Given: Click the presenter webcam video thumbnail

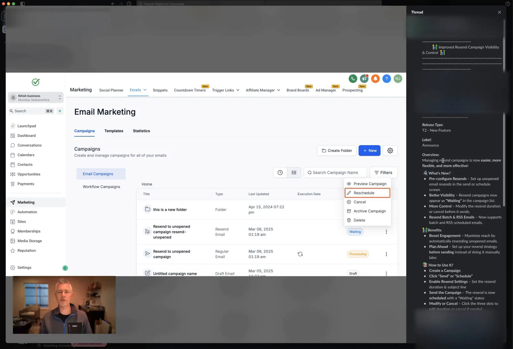Looking at the screenshot, I should [64, 305].
